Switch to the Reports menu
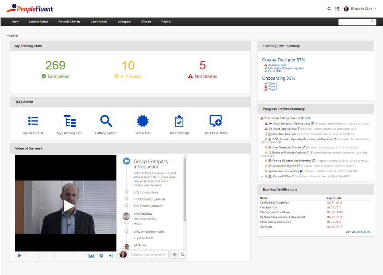Screen dimensions: 383x275 166,22
